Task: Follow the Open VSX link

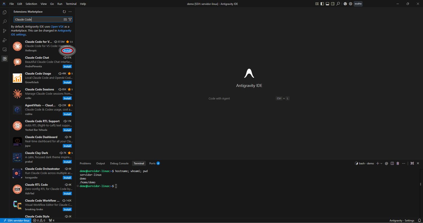Action: tap(57, 27)
